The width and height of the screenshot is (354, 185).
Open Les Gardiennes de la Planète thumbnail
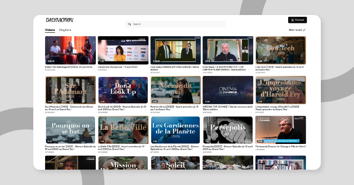[175, 130]
